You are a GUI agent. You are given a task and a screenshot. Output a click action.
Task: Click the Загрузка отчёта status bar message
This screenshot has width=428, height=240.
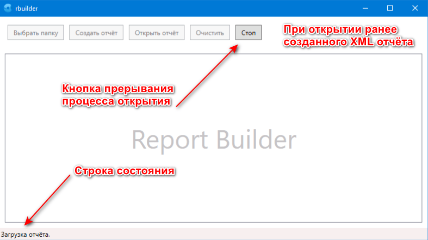tap(26, 235)
